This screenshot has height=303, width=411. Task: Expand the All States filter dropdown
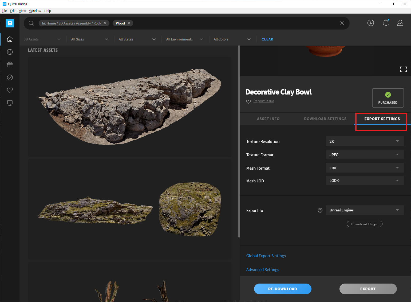click(137, 39)
